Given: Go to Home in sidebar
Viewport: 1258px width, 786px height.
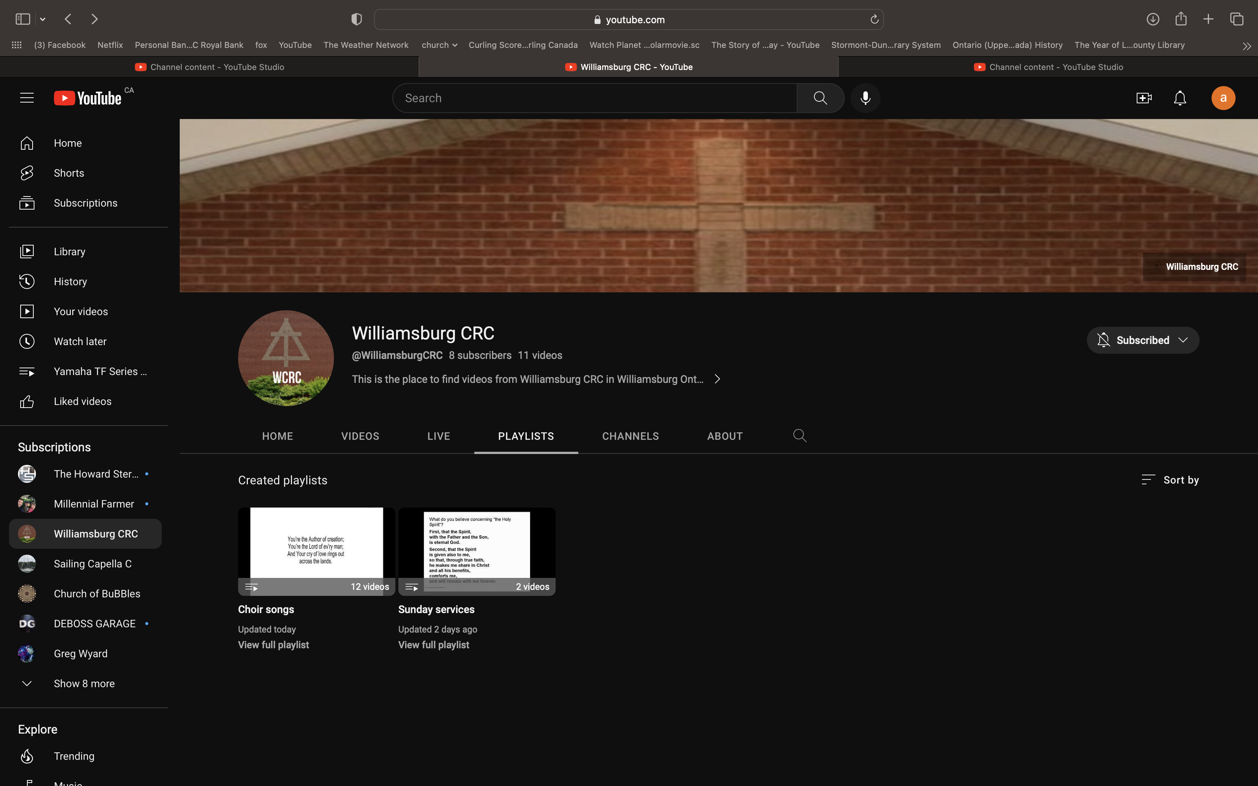Looking at the screenshot, I should coord(85,143).
